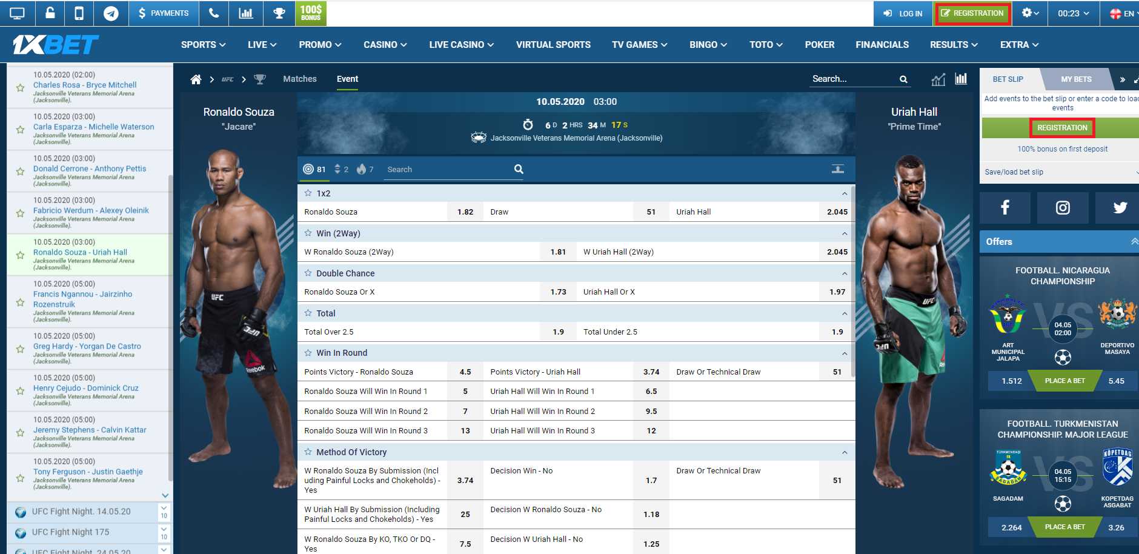1139x554 pixels.
Task: Open the trophy results icon in top bar
Action: 279,13
